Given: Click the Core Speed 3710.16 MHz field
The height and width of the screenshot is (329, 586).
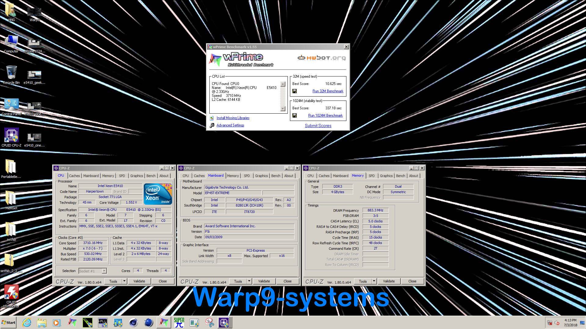Looking at the screenshot, I should (x=93, y=243).
